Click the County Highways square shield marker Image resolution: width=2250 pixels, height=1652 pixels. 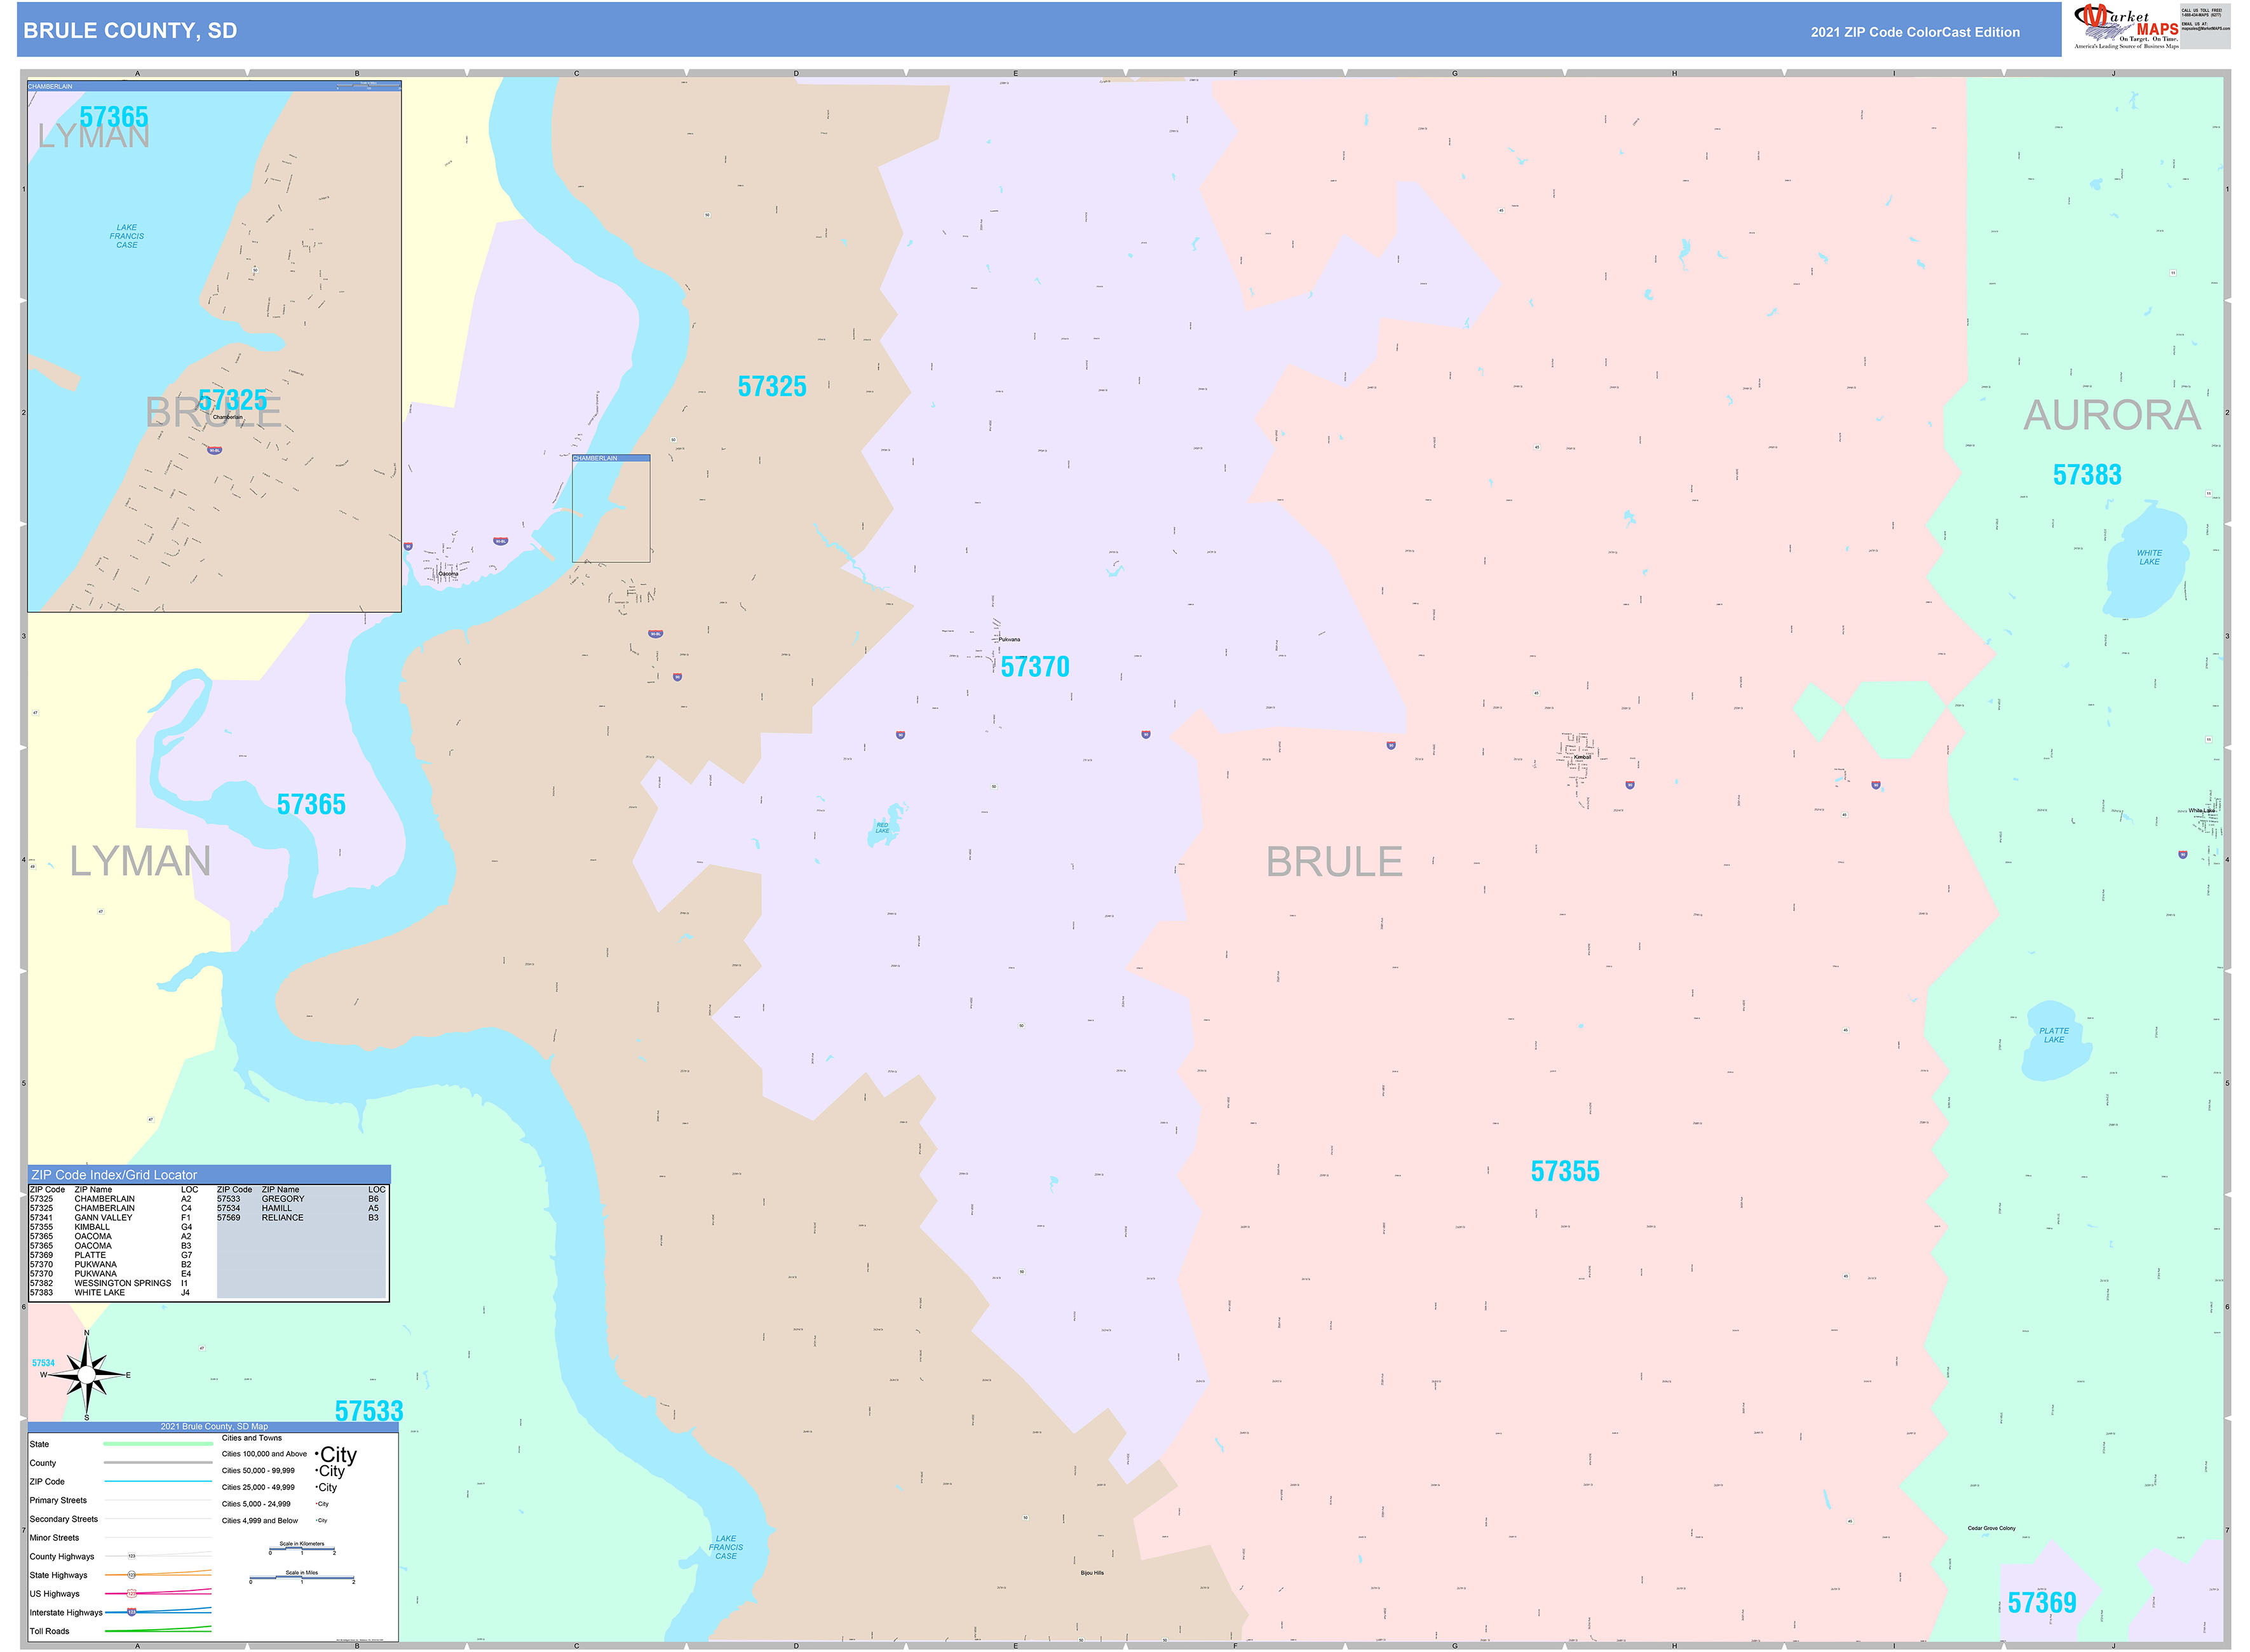coord(132,1556)
